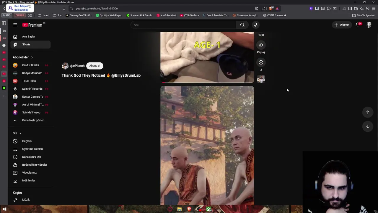Open Brave Shields lion icon

(x=271, y=9)
